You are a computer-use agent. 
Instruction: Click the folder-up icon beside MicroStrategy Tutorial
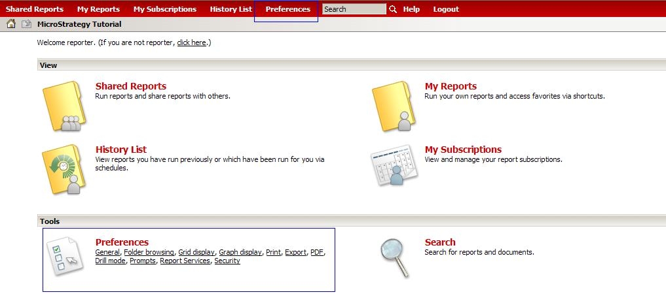[26, 24]
